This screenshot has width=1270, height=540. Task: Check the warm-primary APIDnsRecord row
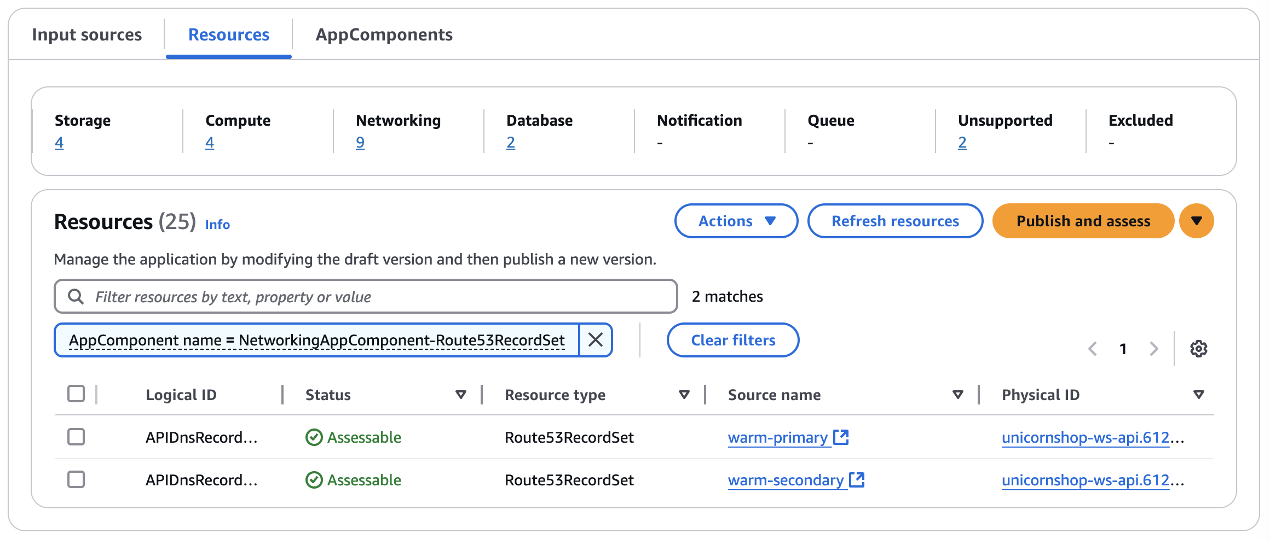pyautogui.click(x=76, y=437)
